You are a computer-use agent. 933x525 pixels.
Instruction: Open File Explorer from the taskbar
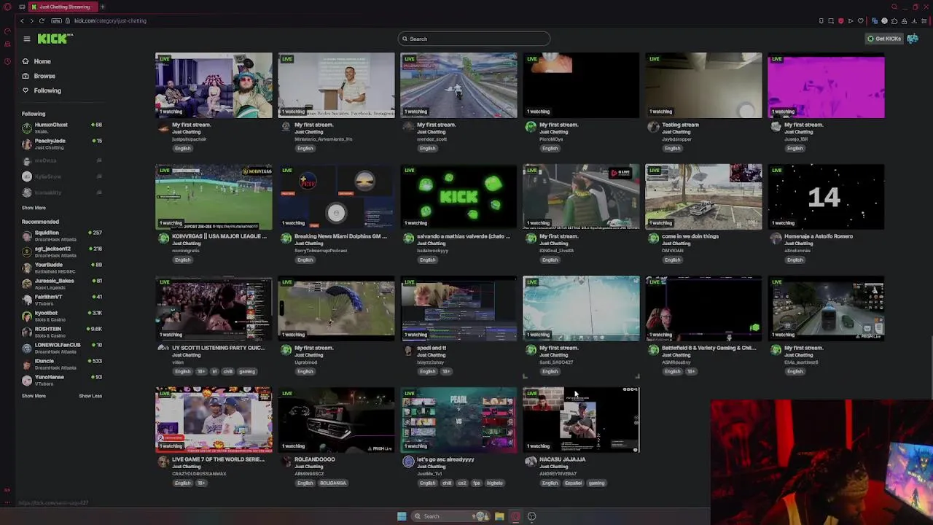click(499, 516)
